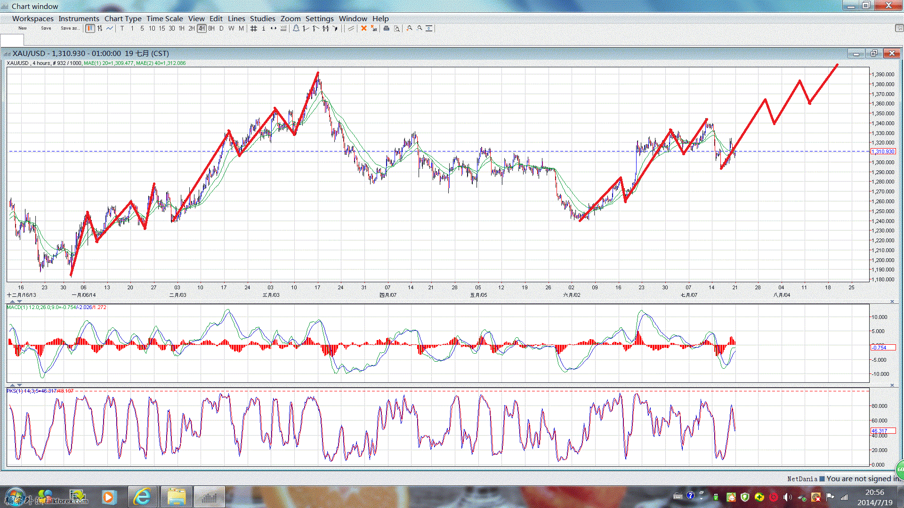Click the parallel lines drawing icon
This screenshot has height=508, width=904.
pos(351,28)
